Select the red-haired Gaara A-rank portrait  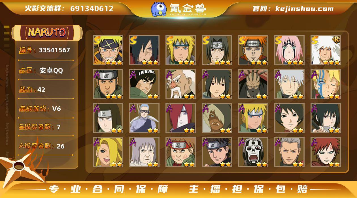click(326, 152)
